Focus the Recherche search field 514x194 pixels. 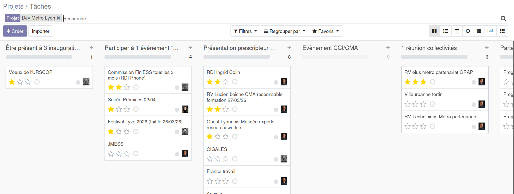click(x=279, y=19)
